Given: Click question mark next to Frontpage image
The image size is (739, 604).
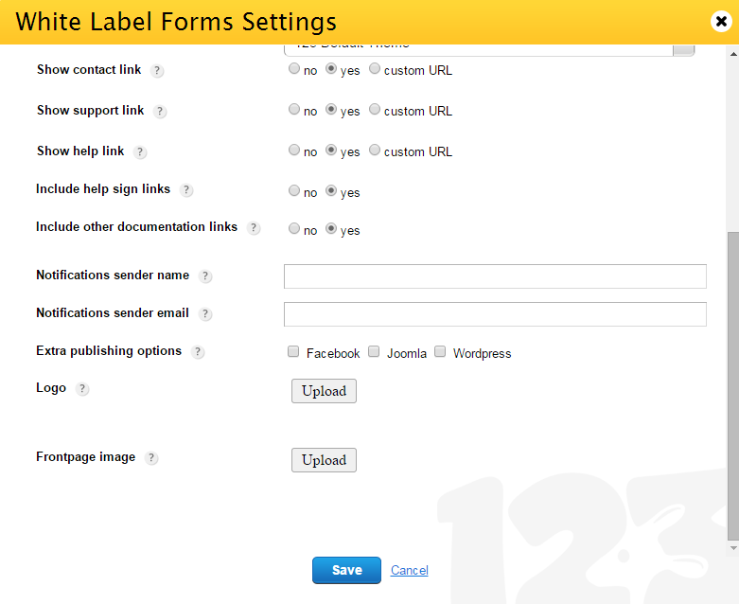Looking at the screenshot, I should [x=151, y=458].
